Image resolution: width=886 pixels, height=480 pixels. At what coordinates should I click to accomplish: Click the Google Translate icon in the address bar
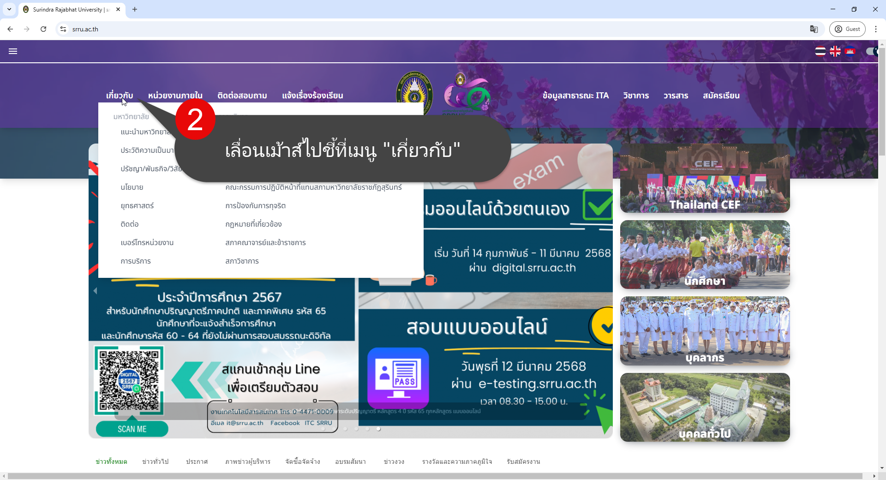coord(814,29)
